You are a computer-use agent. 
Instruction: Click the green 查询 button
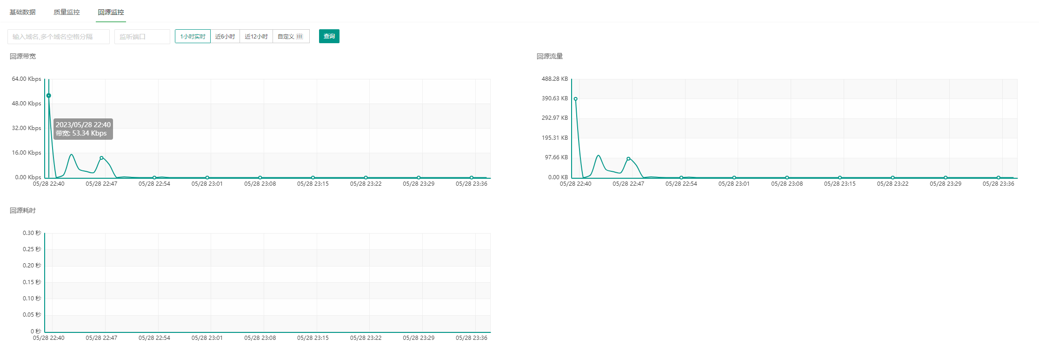click(x=329, y=36)
